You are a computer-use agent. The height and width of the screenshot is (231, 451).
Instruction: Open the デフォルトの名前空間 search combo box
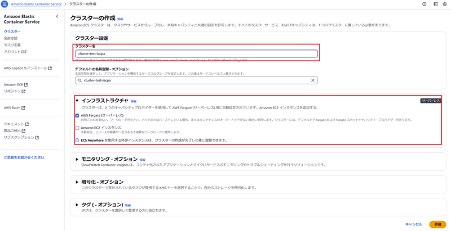point(196,80)
